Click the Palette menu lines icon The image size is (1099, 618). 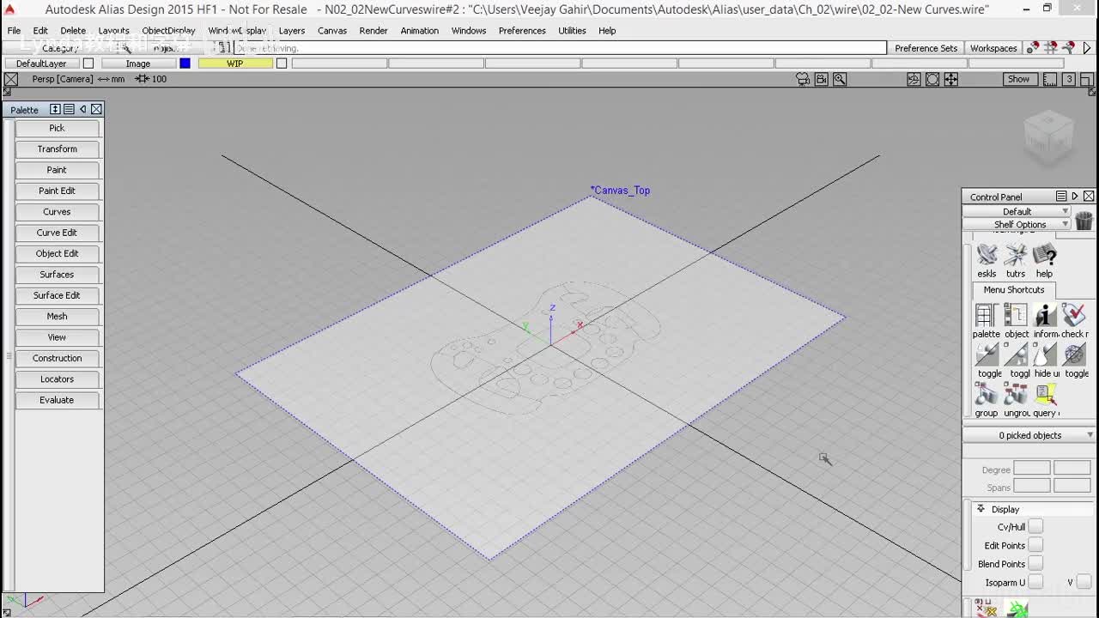pyautogui.click(x=69, y=109)
